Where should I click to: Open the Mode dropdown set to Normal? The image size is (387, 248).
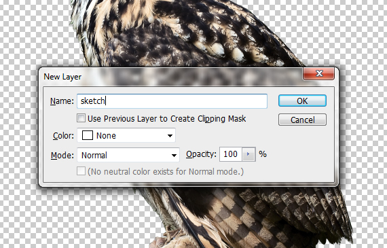tap(128, 155)
